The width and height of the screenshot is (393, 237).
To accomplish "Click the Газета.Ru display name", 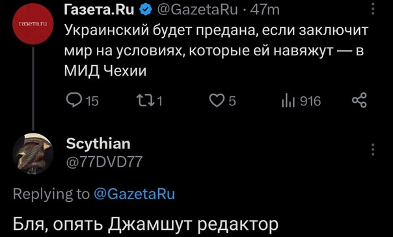I will pos(100,10).
